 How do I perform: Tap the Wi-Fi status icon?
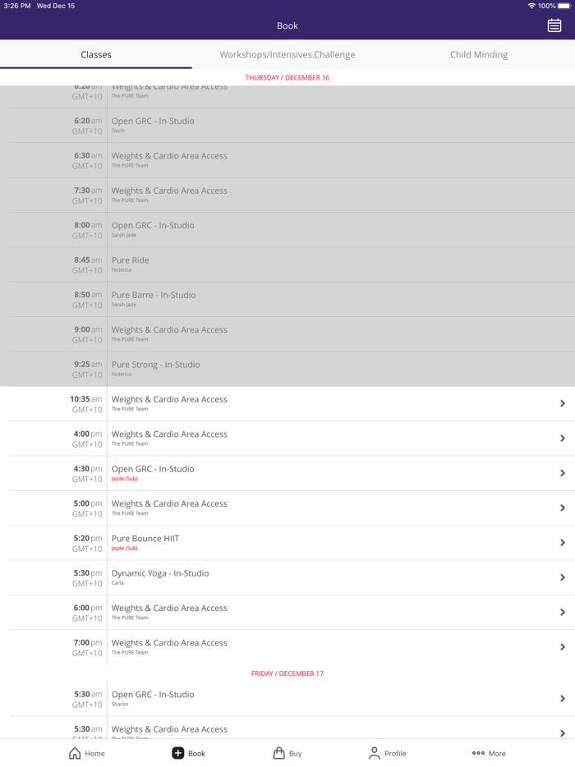tap(531, 6)
